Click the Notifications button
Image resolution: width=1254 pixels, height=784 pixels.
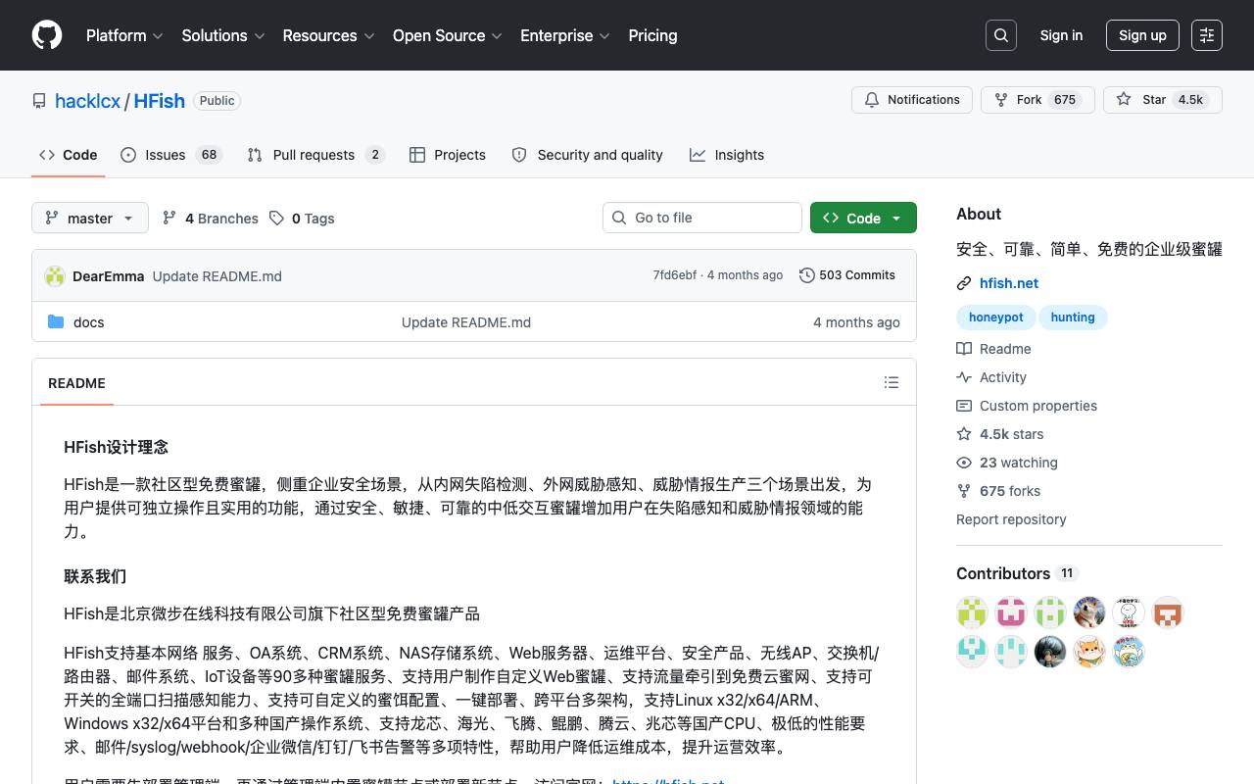[912, 100]
